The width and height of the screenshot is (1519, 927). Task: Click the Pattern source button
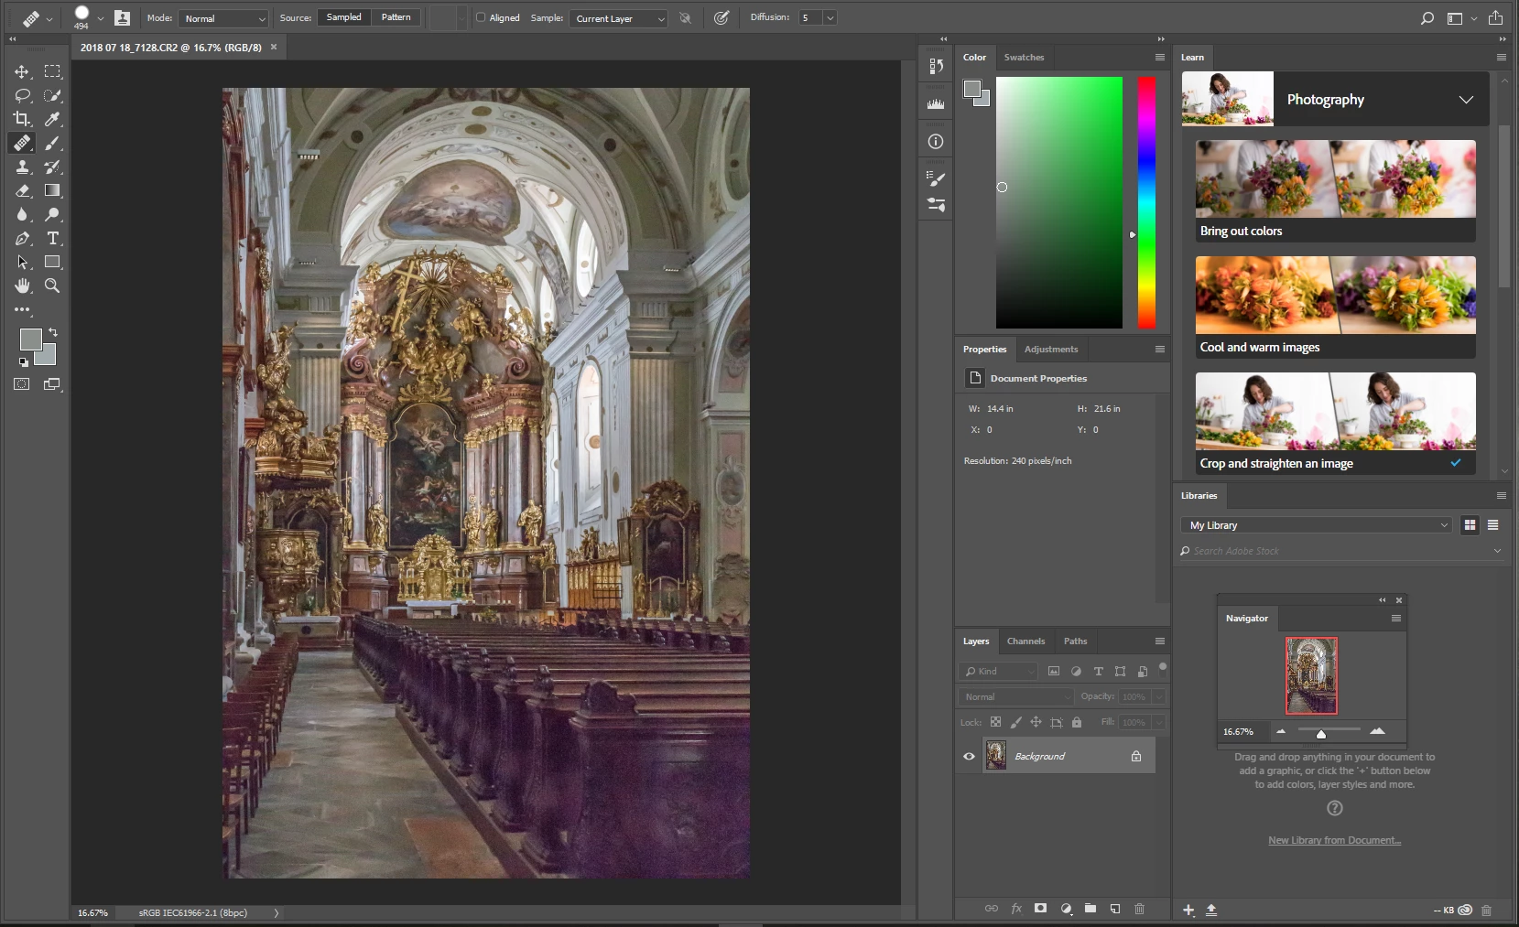(396, 17)
